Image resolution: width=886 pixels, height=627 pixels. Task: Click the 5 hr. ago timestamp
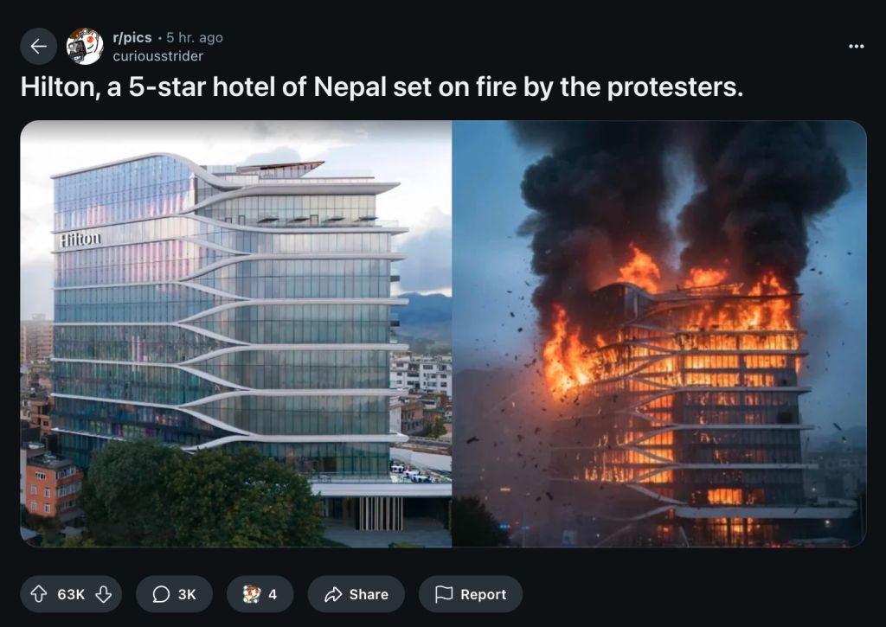pyautogui.click(x=195, y=37)
